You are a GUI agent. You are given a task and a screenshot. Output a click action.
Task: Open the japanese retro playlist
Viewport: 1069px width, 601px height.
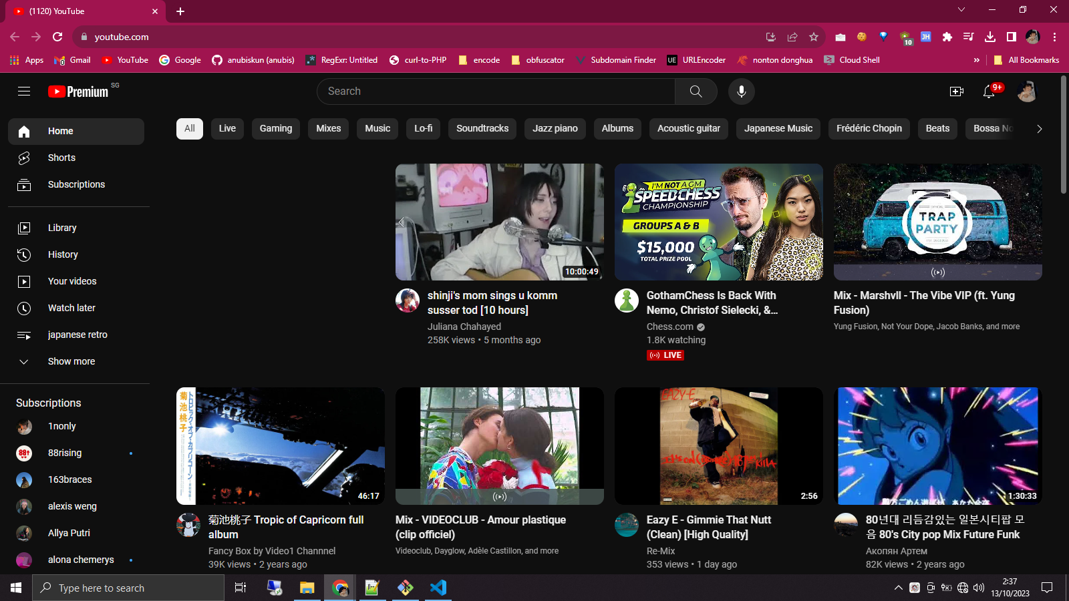[x=76, y=335]
